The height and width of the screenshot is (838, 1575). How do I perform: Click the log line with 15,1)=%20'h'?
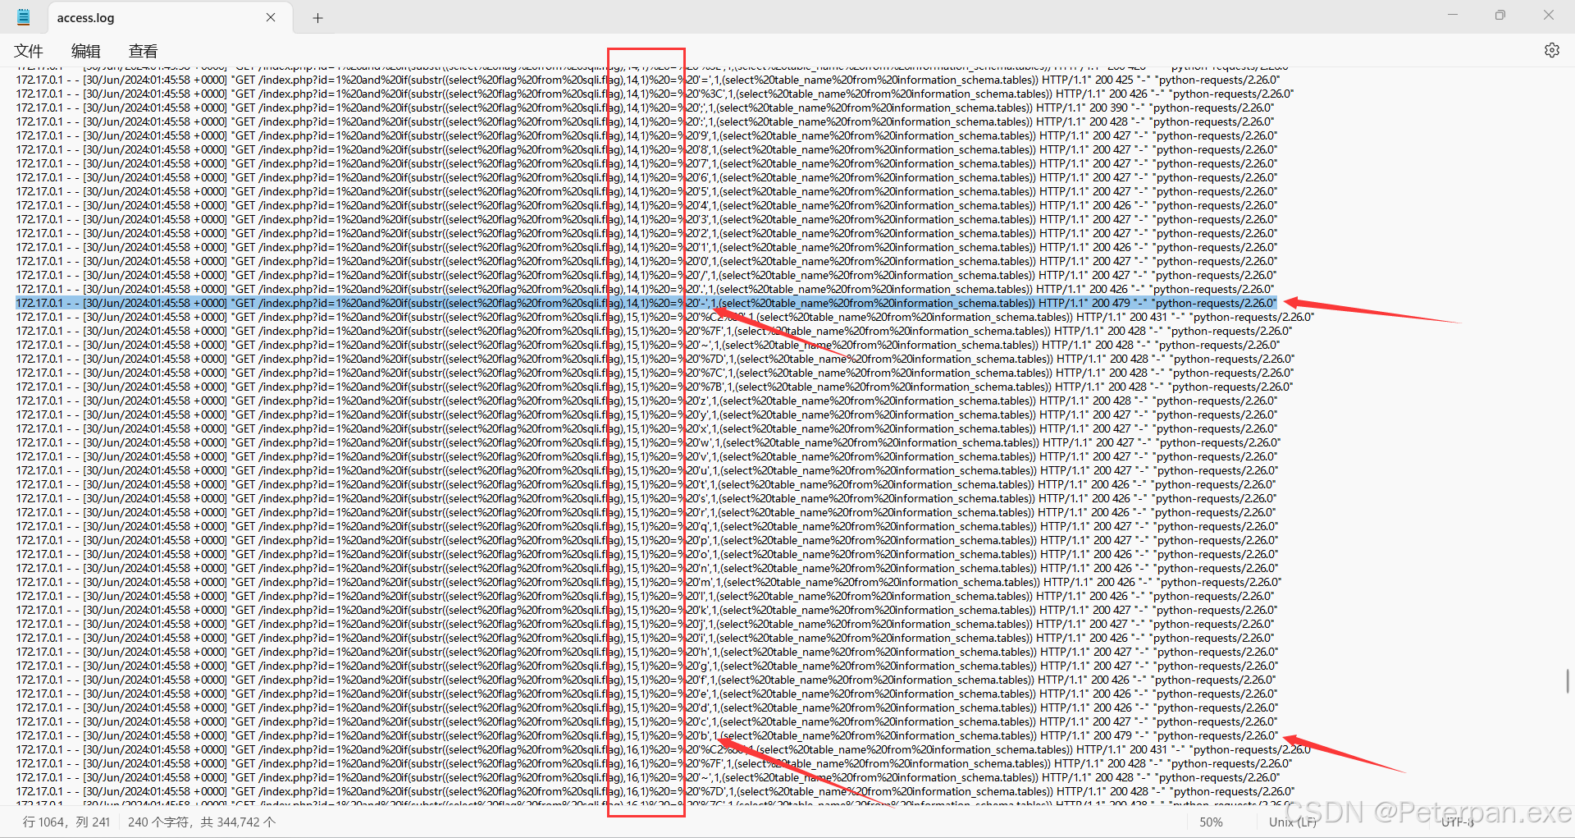pos(646,652)
